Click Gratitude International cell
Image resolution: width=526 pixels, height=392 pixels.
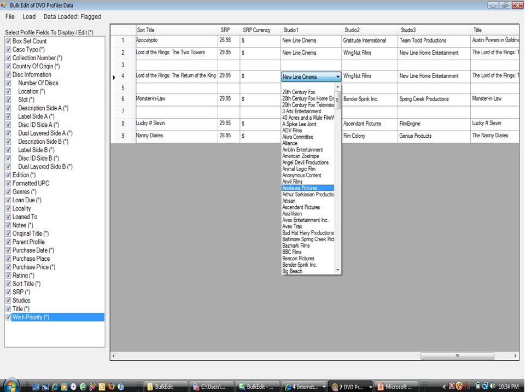[370, 40]
